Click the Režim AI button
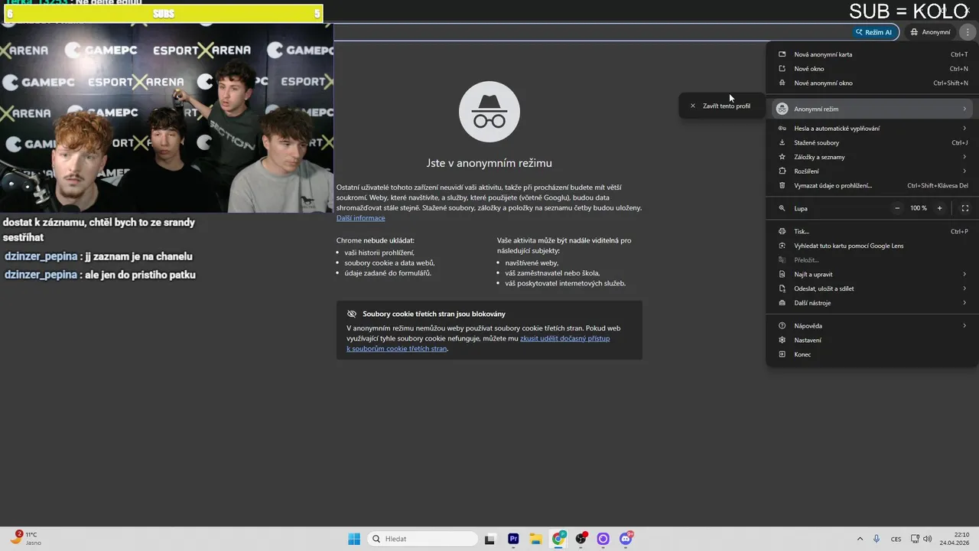The width and height of the screenshot is (979, 551). (x=873, y=32)
